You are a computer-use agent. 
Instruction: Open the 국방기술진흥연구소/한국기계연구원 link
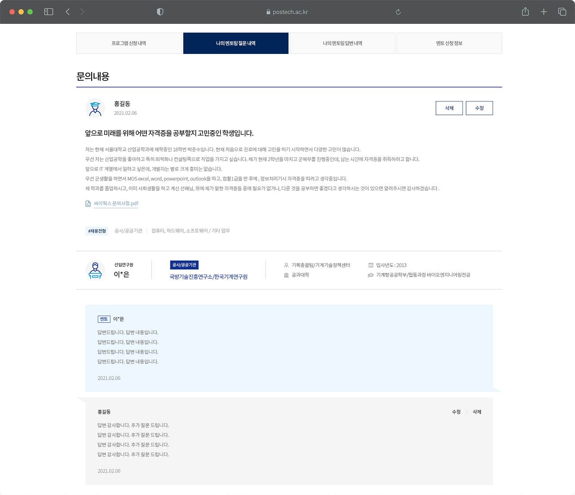tap(208, 277)
